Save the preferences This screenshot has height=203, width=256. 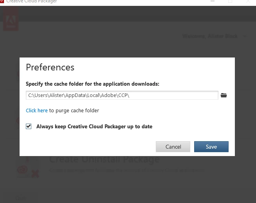point(211,147)
